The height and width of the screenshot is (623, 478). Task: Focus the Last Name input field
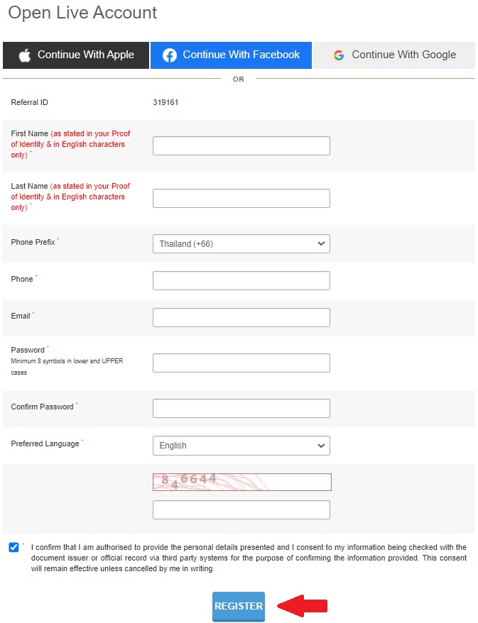click(241, 198)
